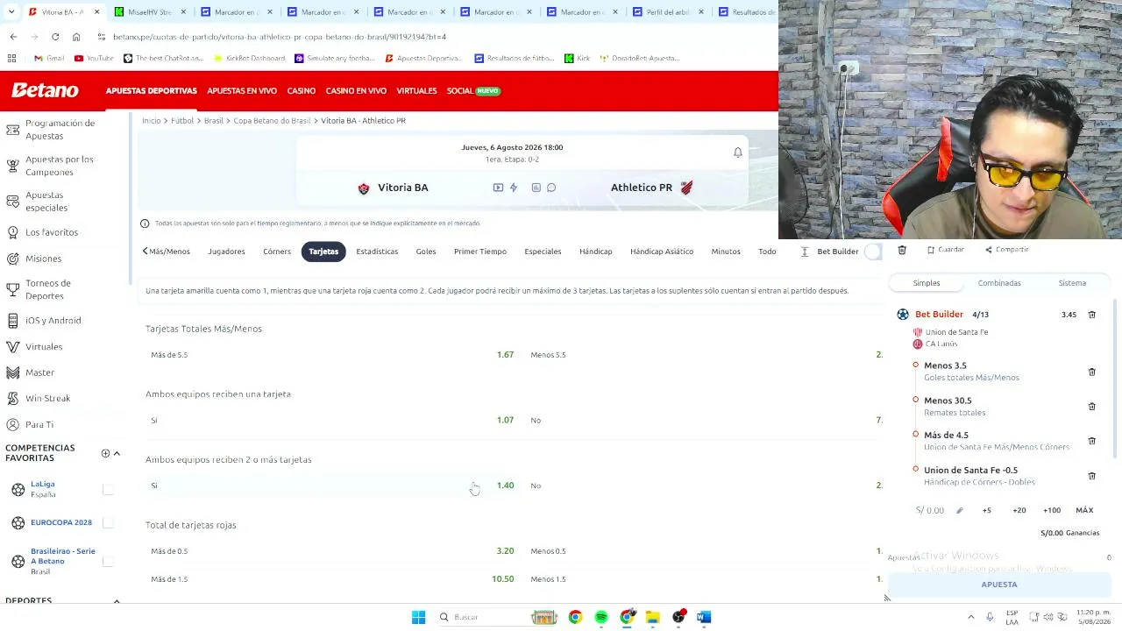Open Apuestas en Vivo in top navigation

pyautogui.click(x=242, y=91)
